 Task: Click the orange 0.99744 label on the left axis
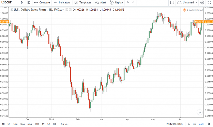click(x=4, y=22)
